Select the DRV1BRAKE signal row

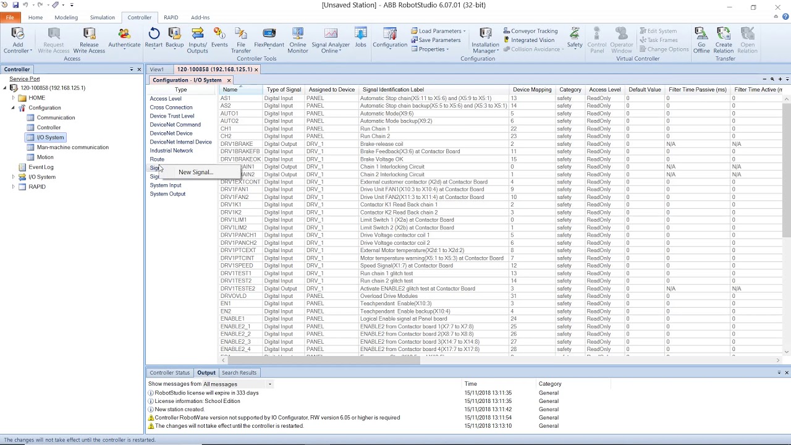(x=501, y=144)
